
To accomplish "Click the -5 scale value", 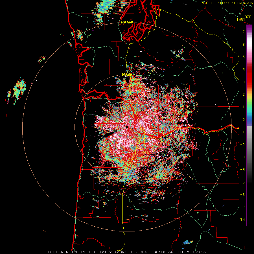I will [242, 182].
